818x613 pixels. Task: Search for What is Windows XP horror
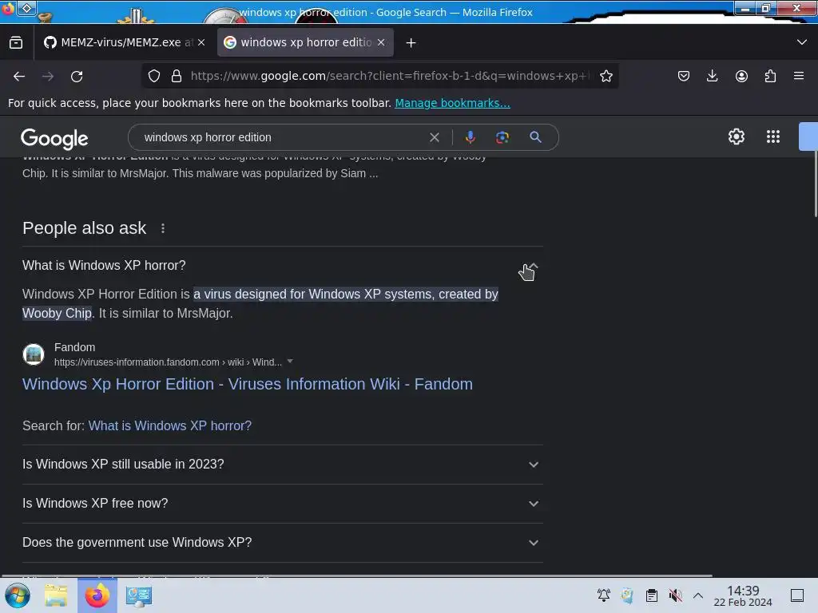click(x=169, y=426)
